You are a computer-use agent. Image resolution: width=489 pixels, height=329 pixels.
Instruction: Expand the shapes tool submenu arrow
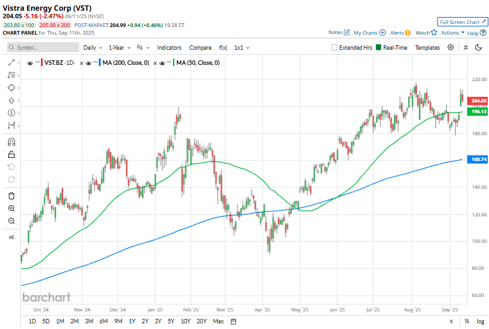click(19, 88)
